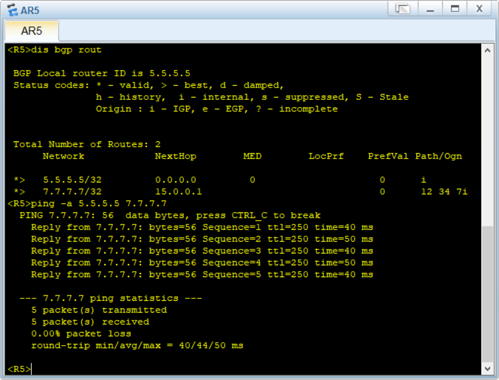Viewport: 499px width, 380px height.
Task: Click the PrefVal column header
Action: (x=388, y=156)
